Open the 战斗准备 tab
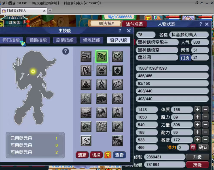Screen dimensions: 214x170 pyautogui.click(x=134, y=24)
